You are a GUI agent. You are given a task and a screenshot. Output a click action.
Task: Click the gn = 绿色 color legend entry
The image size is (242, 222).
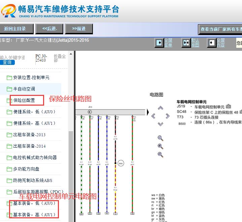tap(158, 213)
